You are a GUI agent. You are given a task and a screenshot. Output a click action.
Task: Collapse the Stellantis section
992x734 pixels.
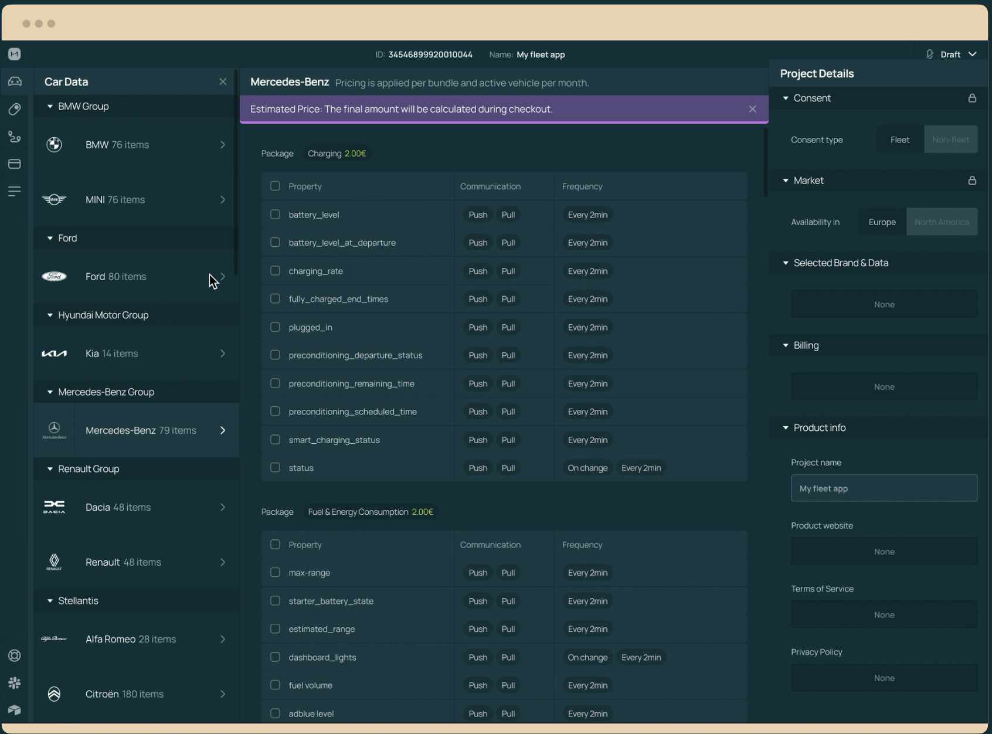click(x=50, y=600)
